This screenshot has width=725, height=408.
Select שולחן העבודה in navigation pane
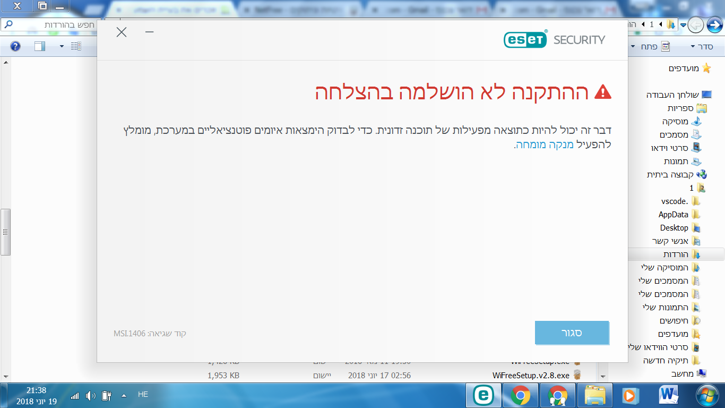[x=679, y=95]
